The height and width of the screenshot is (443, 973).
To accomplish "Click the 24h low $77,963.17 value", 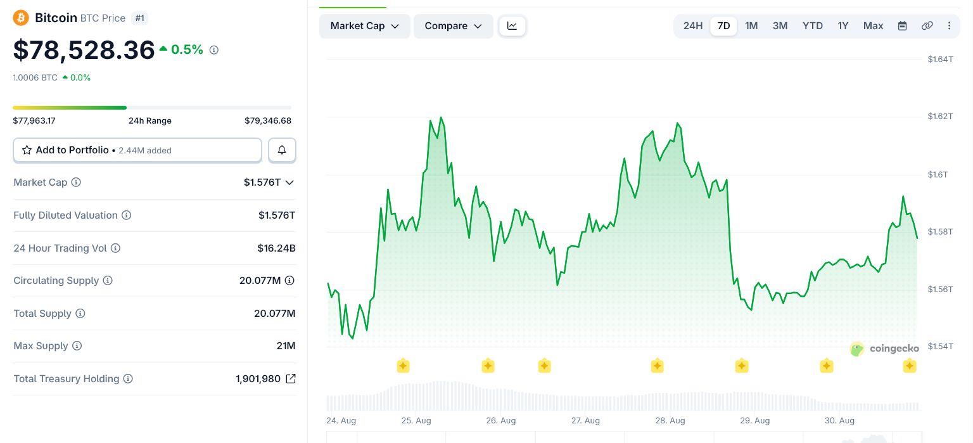I will [34, 120].
